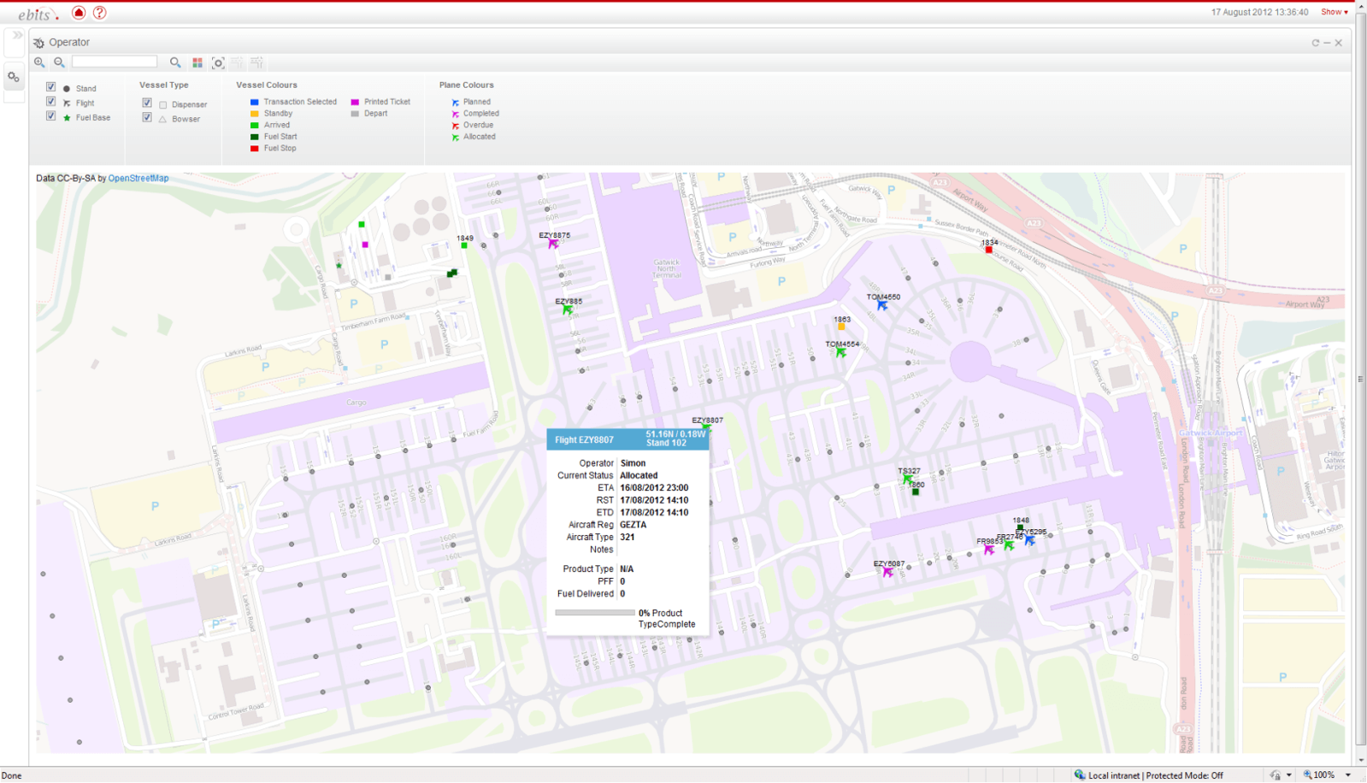
Task: Toggle the colored grid legend icon
Action: pyautogui.click(x=197, y=62)
